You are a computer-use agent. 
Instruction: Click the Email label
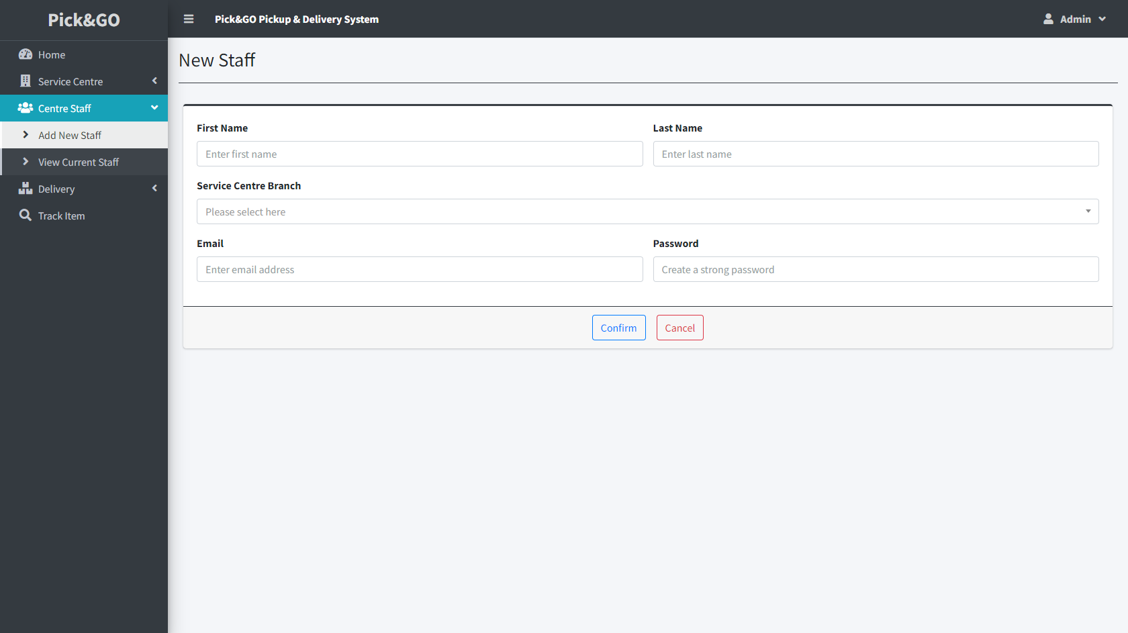click(210, 244)
